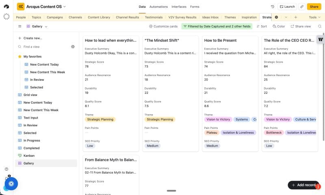Click the info badge on Strategy tab

[276, 17]
